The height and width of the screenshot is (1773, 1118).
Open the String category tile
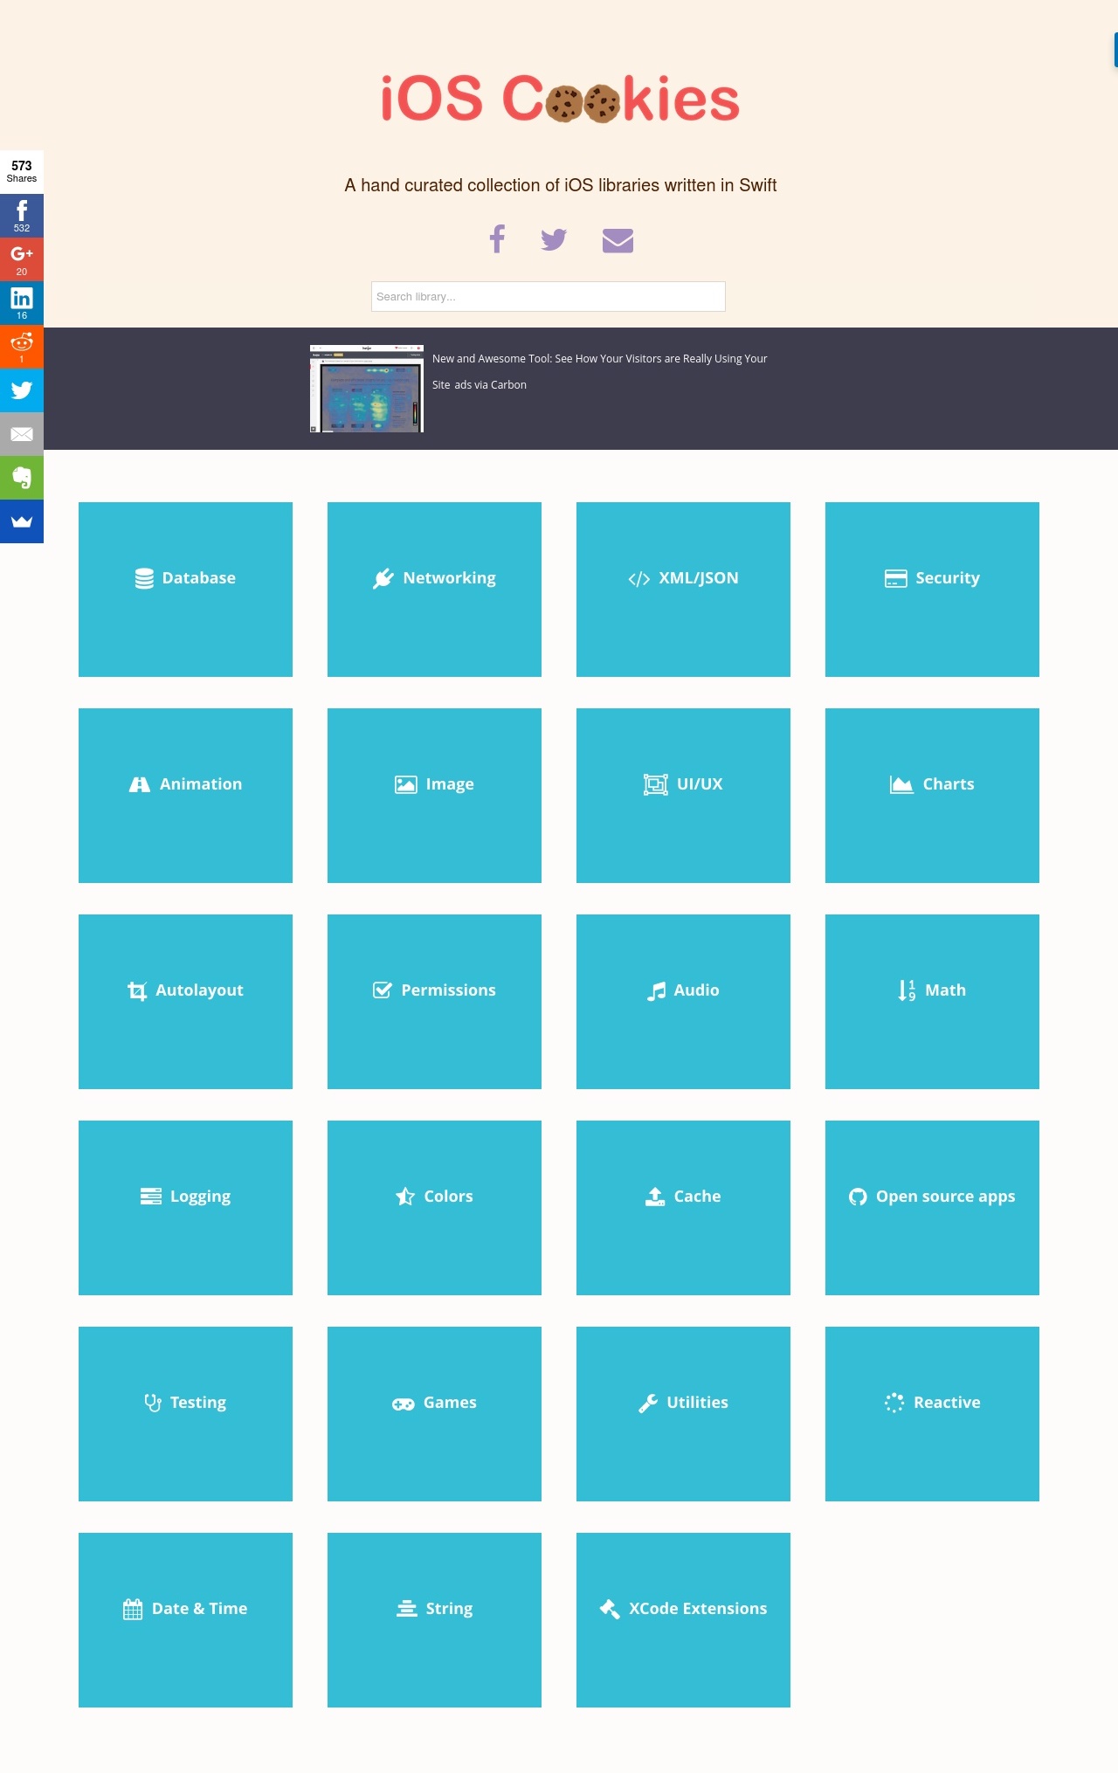click(434, 1620)
